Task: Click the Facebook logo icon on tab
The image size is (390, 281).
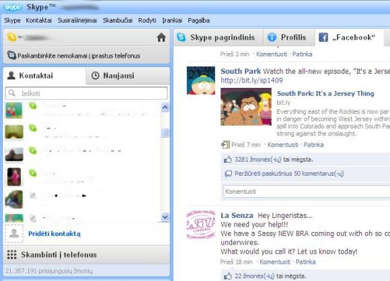Action: [323, 38]
